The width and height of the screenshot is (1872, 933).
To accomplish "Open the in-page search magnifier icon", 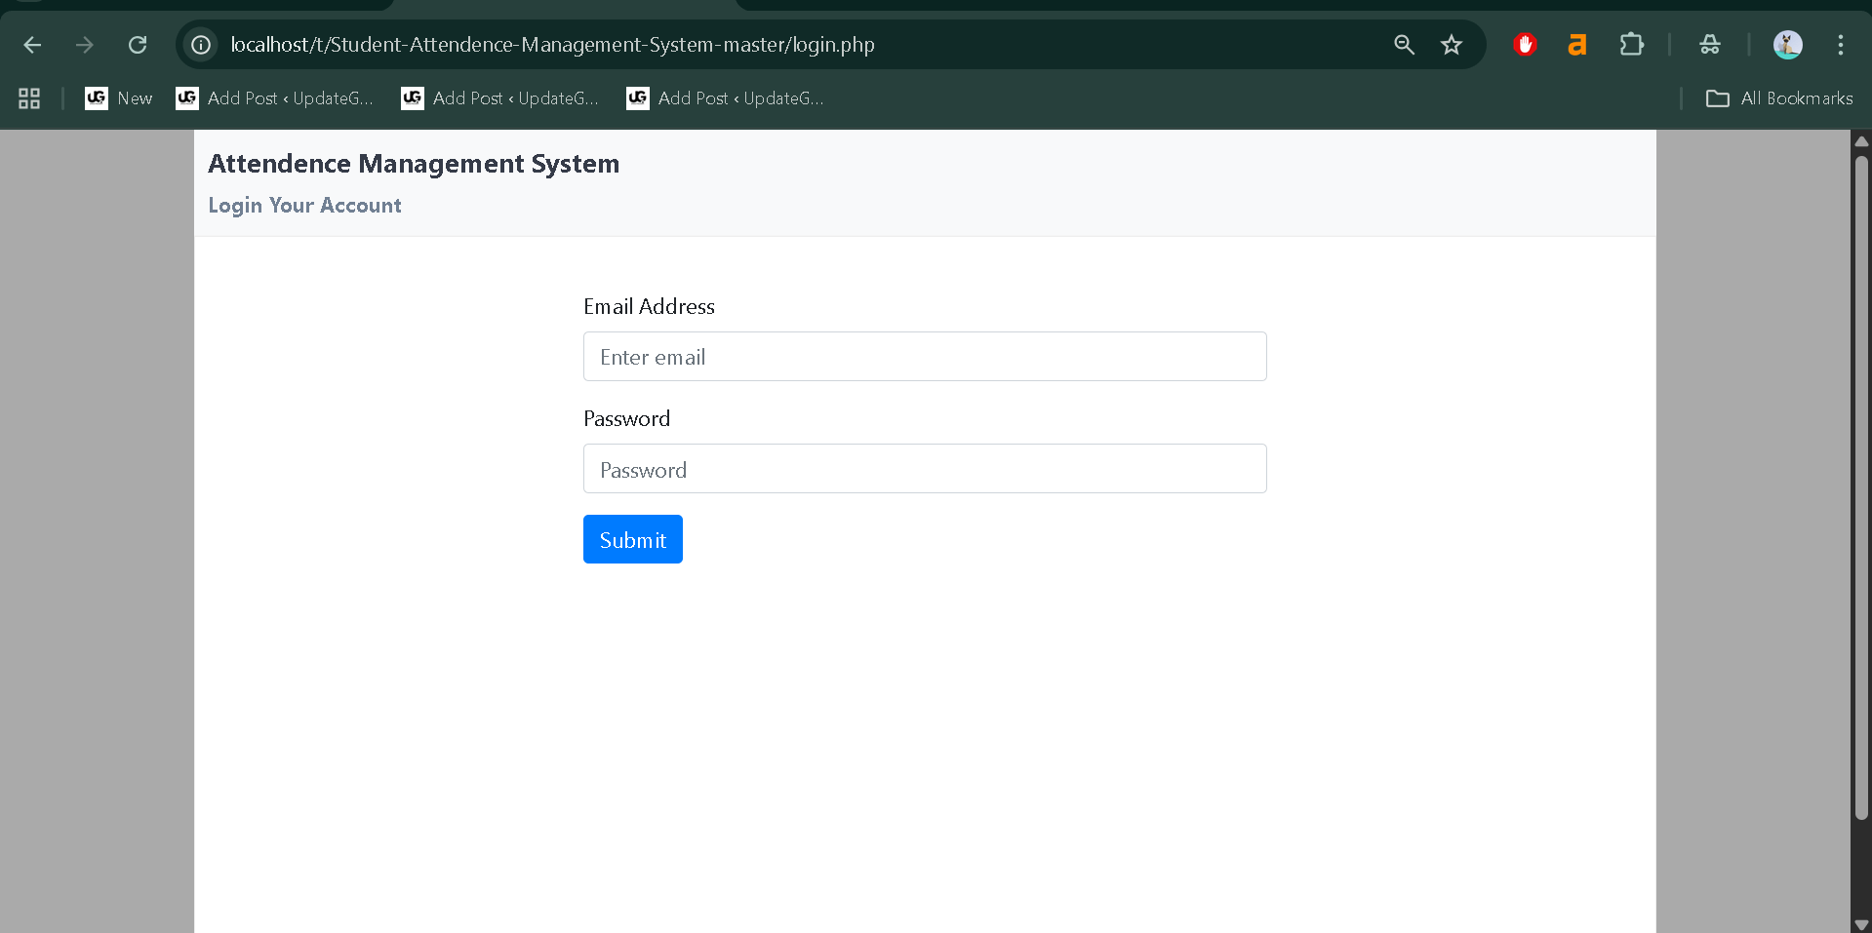I will 1404,44.
